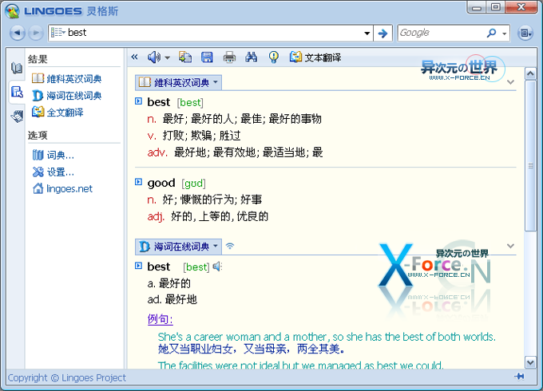Click the blue arrow lookup button
This screenshot has height=391, width=543.
pyautogui.click(x=382, y=34)
